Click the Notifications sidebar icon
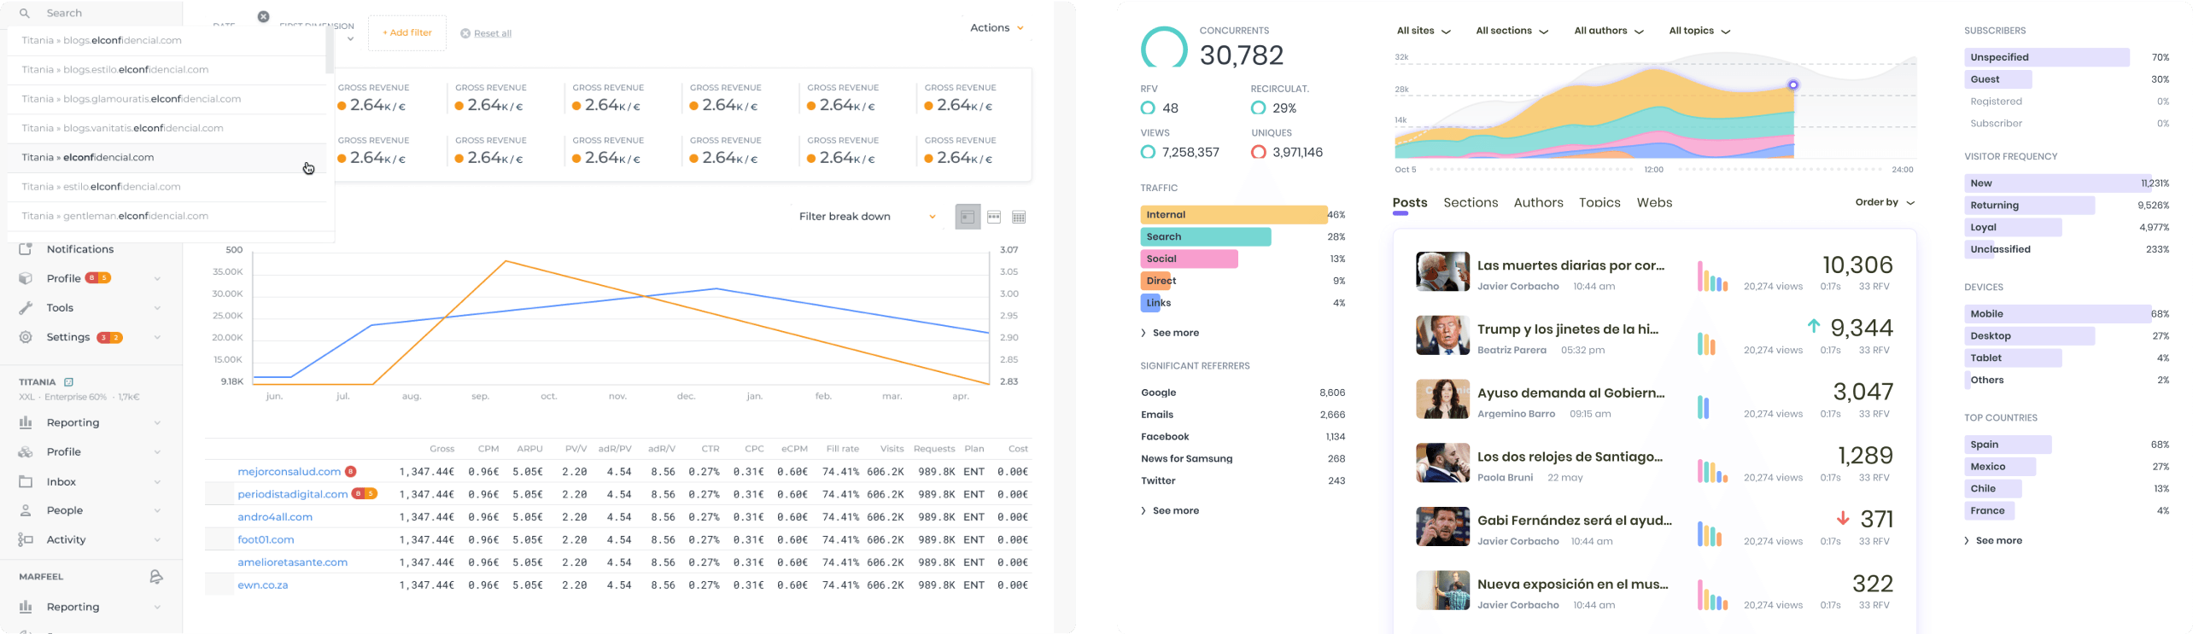The image size is (2193, 634). (26, 249)
